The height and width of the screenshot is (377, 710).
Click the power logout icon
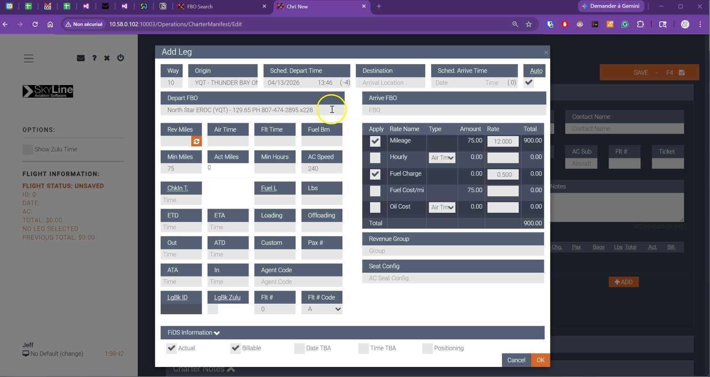click(121, 58)
